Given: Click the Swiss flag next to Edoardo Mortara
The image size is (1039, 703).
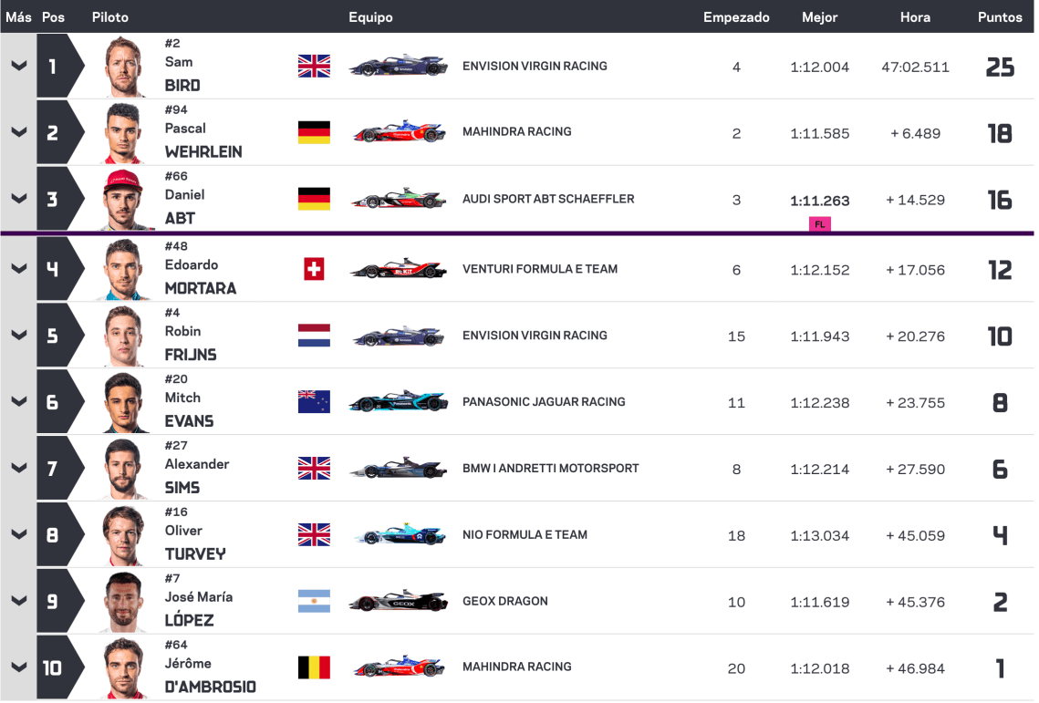Looking at the screenshot, I should tap(314, 269).
